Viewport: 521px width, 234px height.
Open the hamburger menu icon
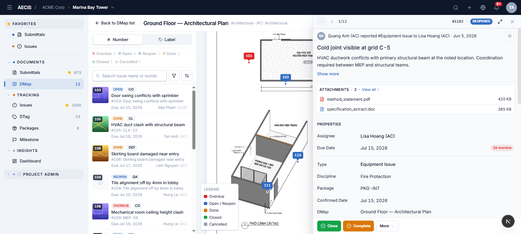[x=9, y=7]
